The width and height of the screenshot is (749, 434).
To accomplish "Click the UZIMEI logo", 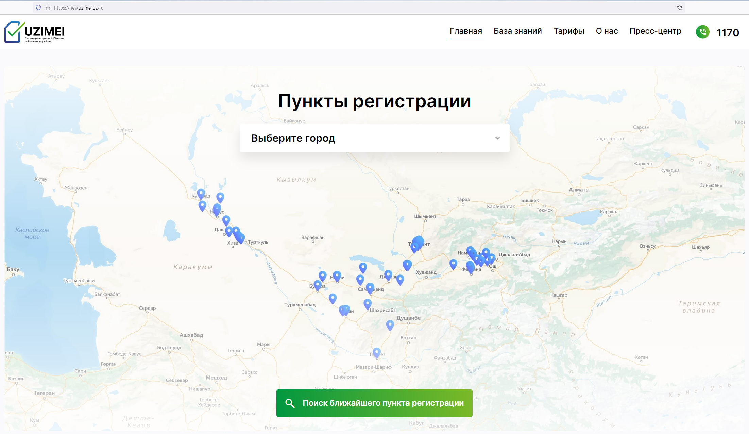I will point(34,32).
